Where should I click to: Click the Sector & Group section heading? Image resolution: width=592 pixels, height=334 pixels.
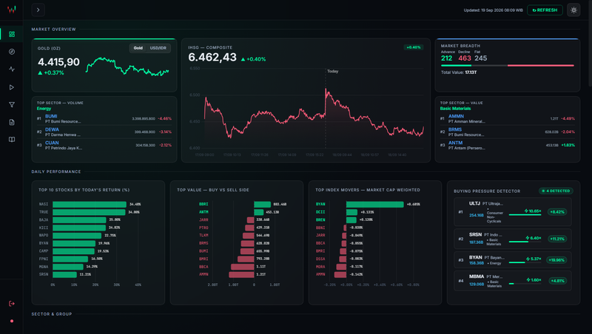tap(52, 314)
